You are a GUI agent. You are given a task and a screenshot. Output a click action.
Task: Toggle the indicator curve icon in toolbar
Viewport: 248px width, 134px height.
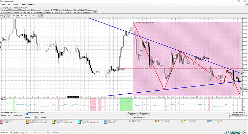click(38, 16)
